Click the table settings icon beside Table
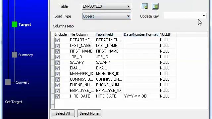Viewport: 212px width, 119px height. click(x=155, y=6)
